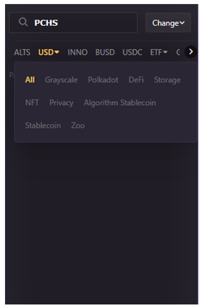Screen dimensions: 204x307
Task: Filter by Algorithm Stablecoin
Action: (120, 103)
